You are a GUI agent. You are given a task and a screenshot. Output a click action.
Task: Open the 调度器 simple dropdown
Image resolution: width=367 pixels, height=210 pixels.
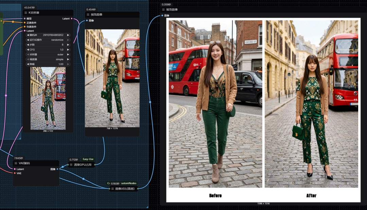[x=48, y=59]
